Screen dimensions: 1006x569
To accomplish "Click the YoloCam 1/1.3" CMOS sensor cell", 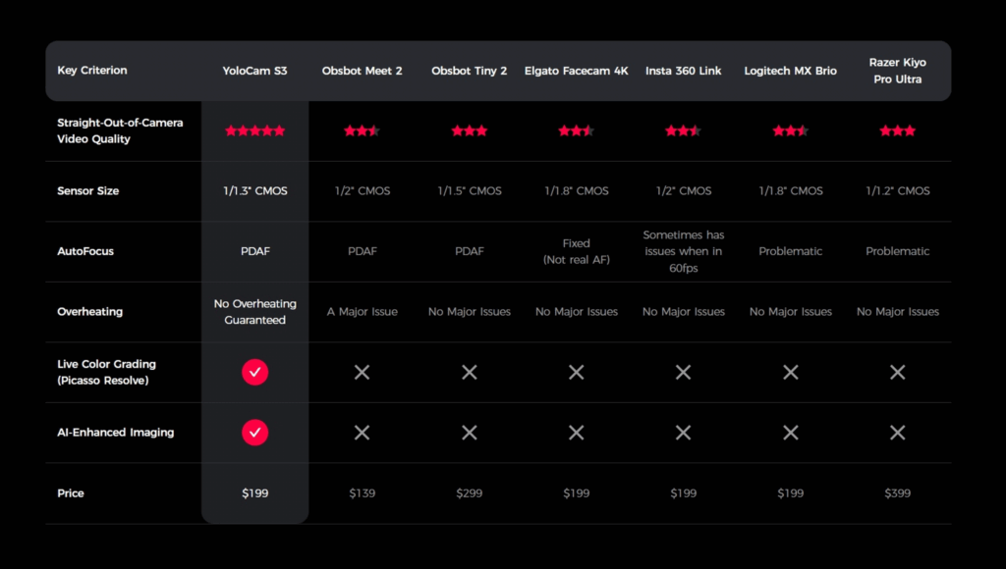I will click(x=254, y=191).
